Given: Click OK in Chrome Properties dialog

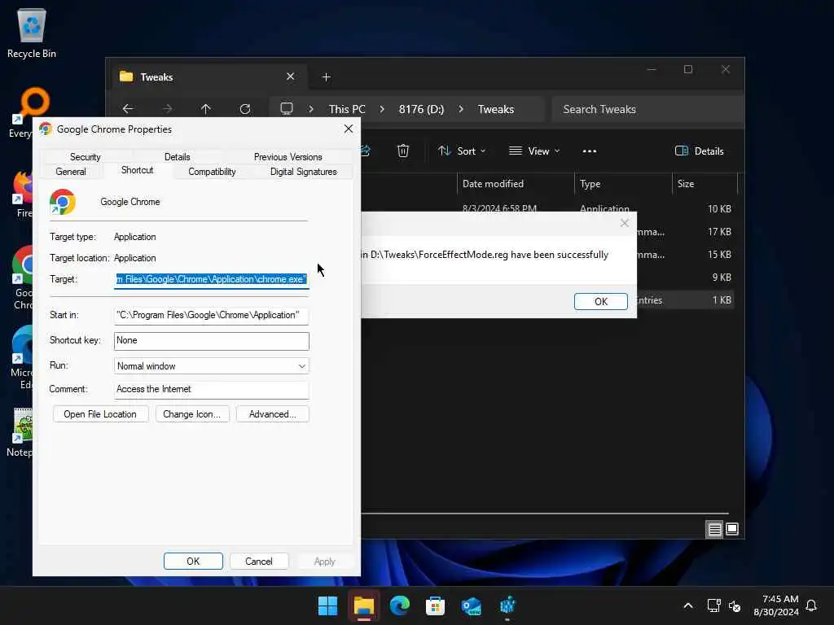Looking at the screenshot, I should coord(193,562).
